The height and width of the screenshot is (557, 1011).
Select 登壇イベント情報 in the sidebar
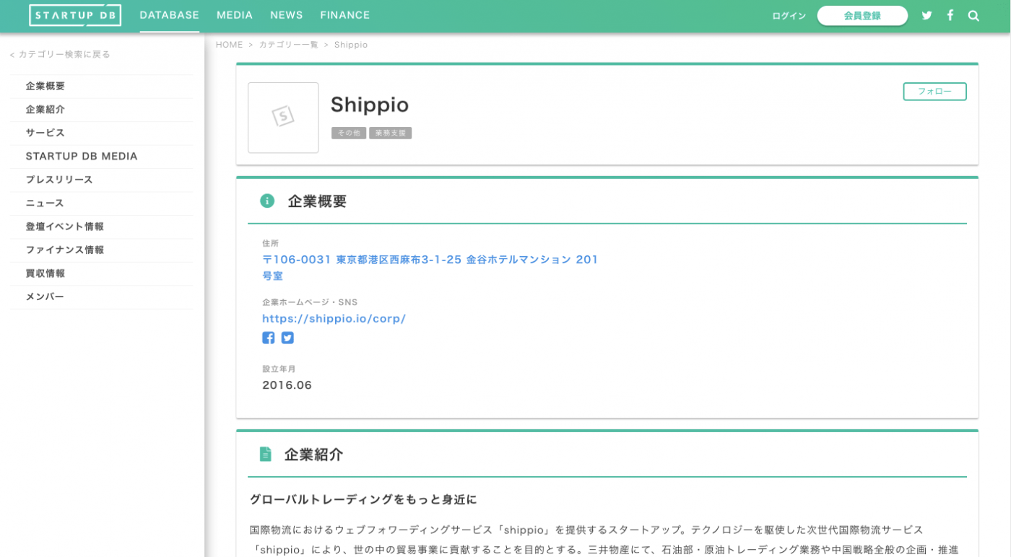click(x=101, y=227)
